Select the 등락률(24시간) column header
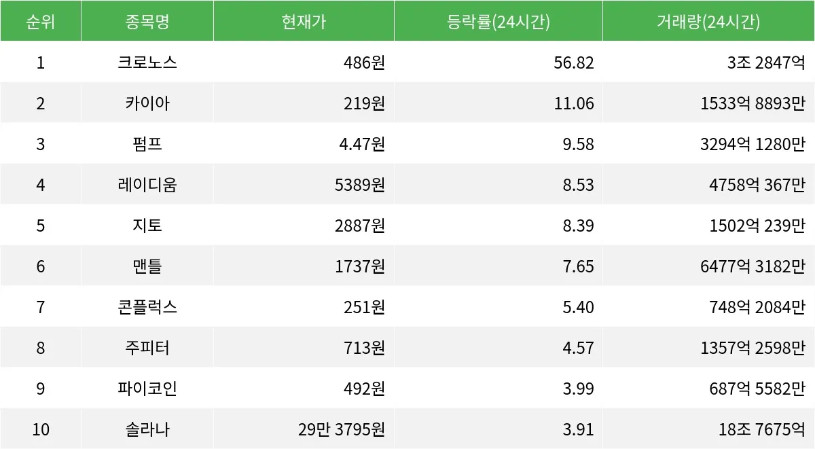The height and width of the screenshot is (449, 815). coord(499,22)
